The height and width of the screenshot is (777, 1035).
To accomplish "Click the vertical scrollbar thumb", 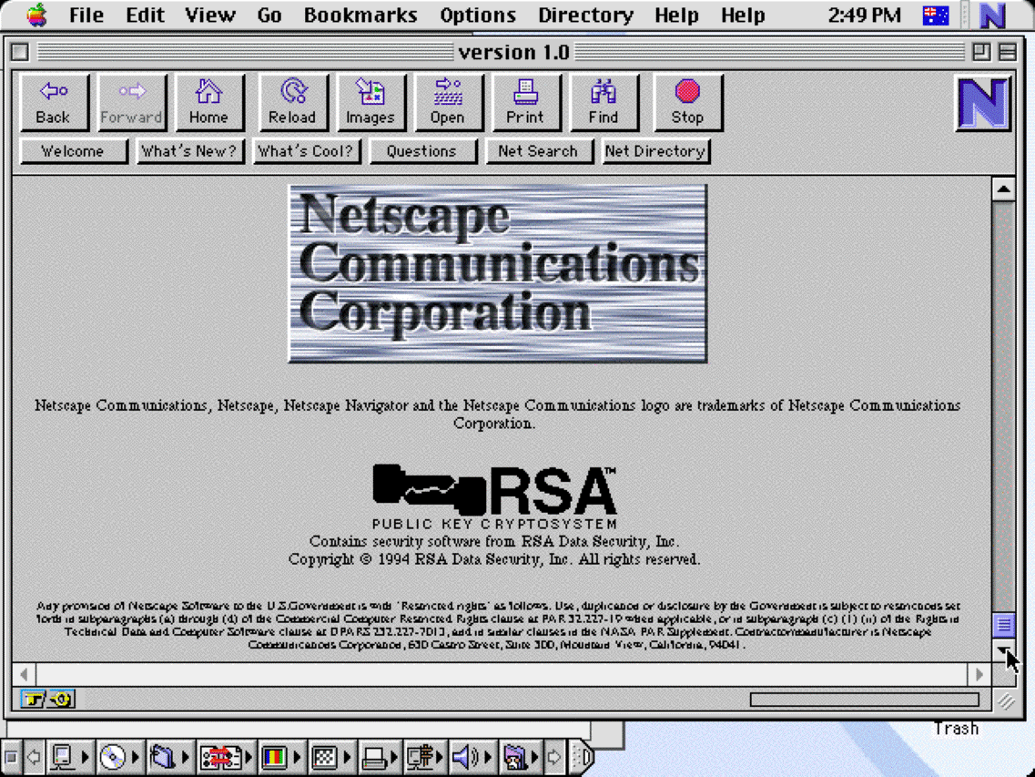I will tap(1003, 624).
